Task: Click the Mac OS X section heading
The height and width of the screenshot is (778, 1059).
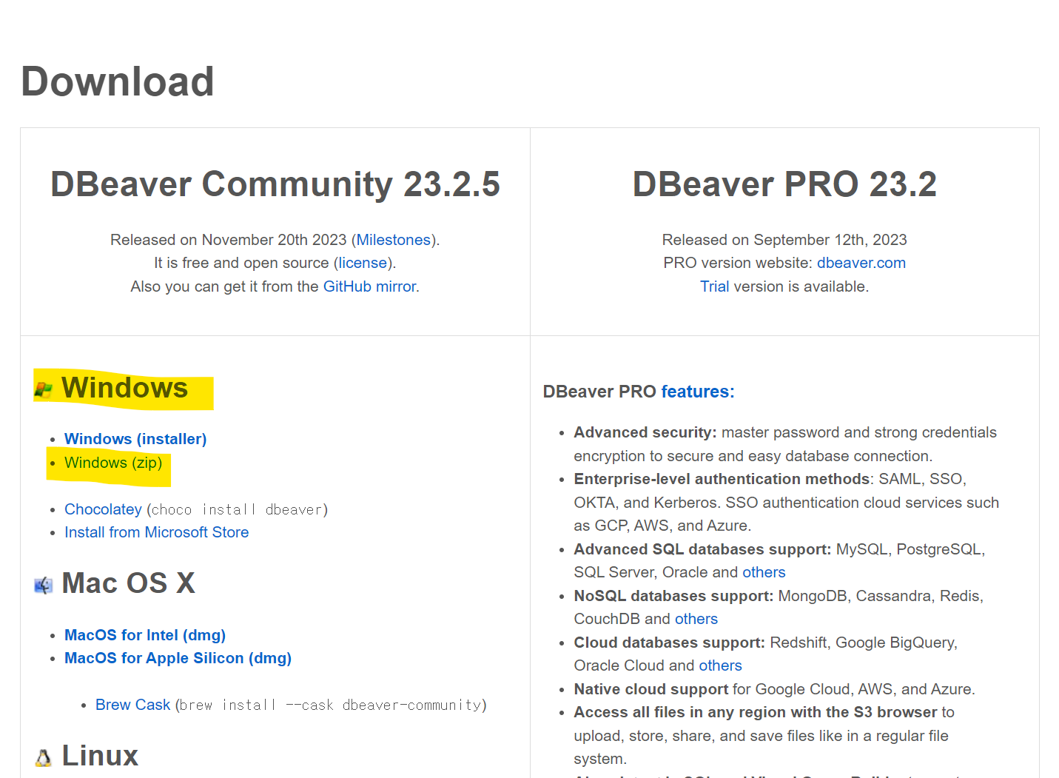Action: pyautogui.click(x=129, y=583)
